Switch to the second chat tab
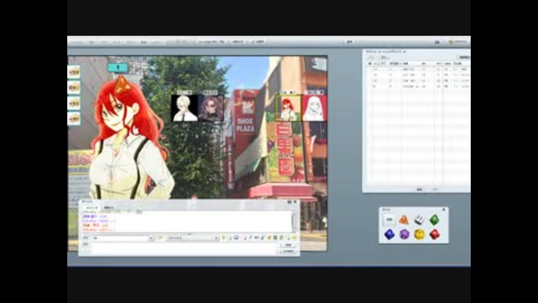This screenshot has width=538, height=303. point(108,208)
